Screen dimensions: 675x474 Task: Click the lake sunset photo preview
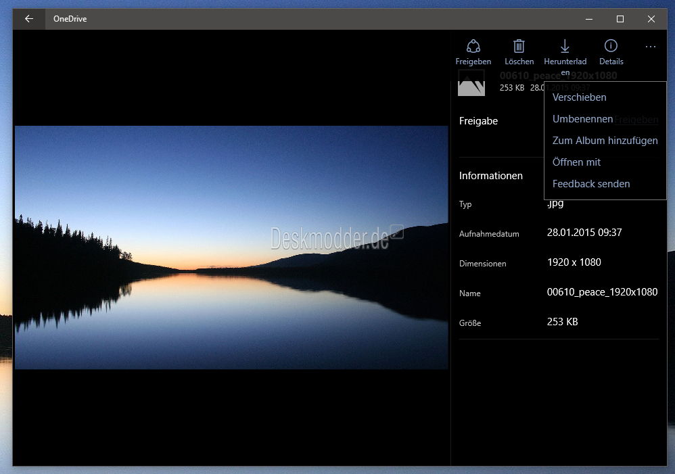point(231,247)
